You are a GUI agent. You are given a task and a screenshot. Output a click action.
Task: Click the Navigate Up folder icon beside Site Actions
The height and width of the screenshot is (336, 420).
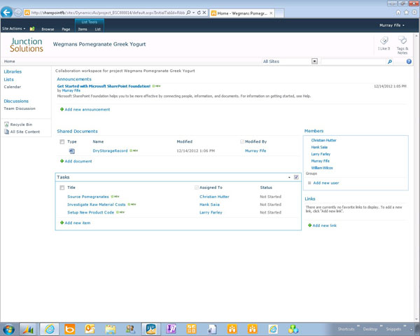32,29
